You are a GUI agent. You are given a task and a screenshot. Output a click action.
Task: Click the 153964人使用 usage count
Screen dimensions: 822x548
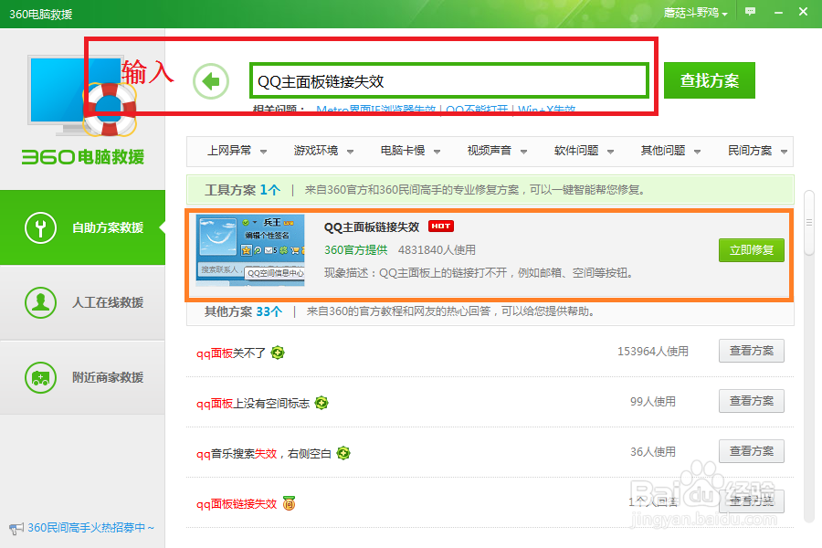point(653,352)
